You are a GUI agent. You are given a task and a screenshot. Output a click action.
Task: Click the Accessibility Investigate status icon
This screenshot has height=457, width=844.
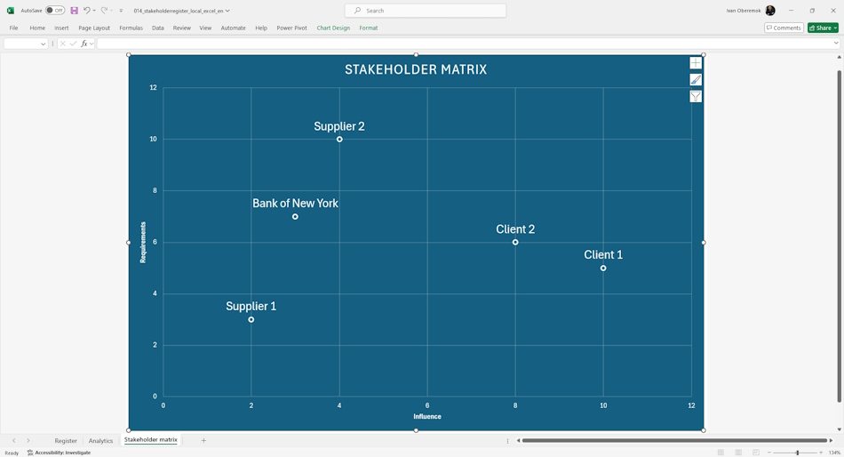click(30, 453)
